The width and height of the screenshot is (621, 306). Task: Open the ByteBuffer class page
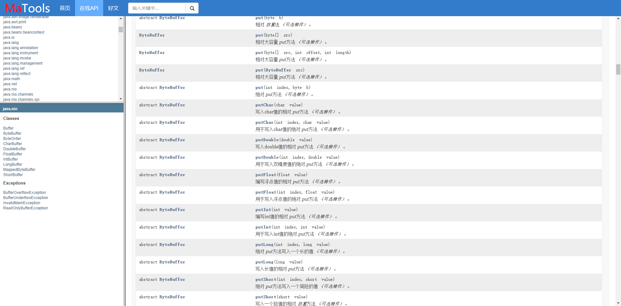click(x=12, y=133)
